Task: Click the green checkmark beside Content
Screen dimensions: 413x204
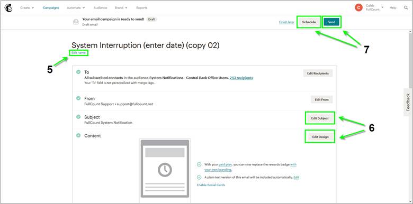Action: (78, 135)
